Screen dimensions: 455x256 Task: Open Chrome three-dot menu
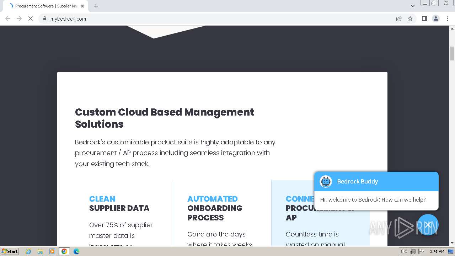(x=447, y=18)
